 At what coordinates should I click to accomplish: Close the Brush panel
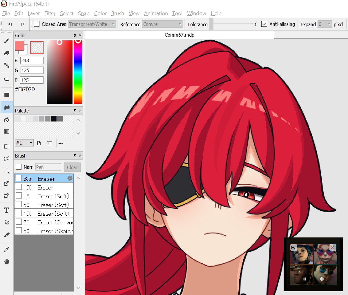(80, 155)
